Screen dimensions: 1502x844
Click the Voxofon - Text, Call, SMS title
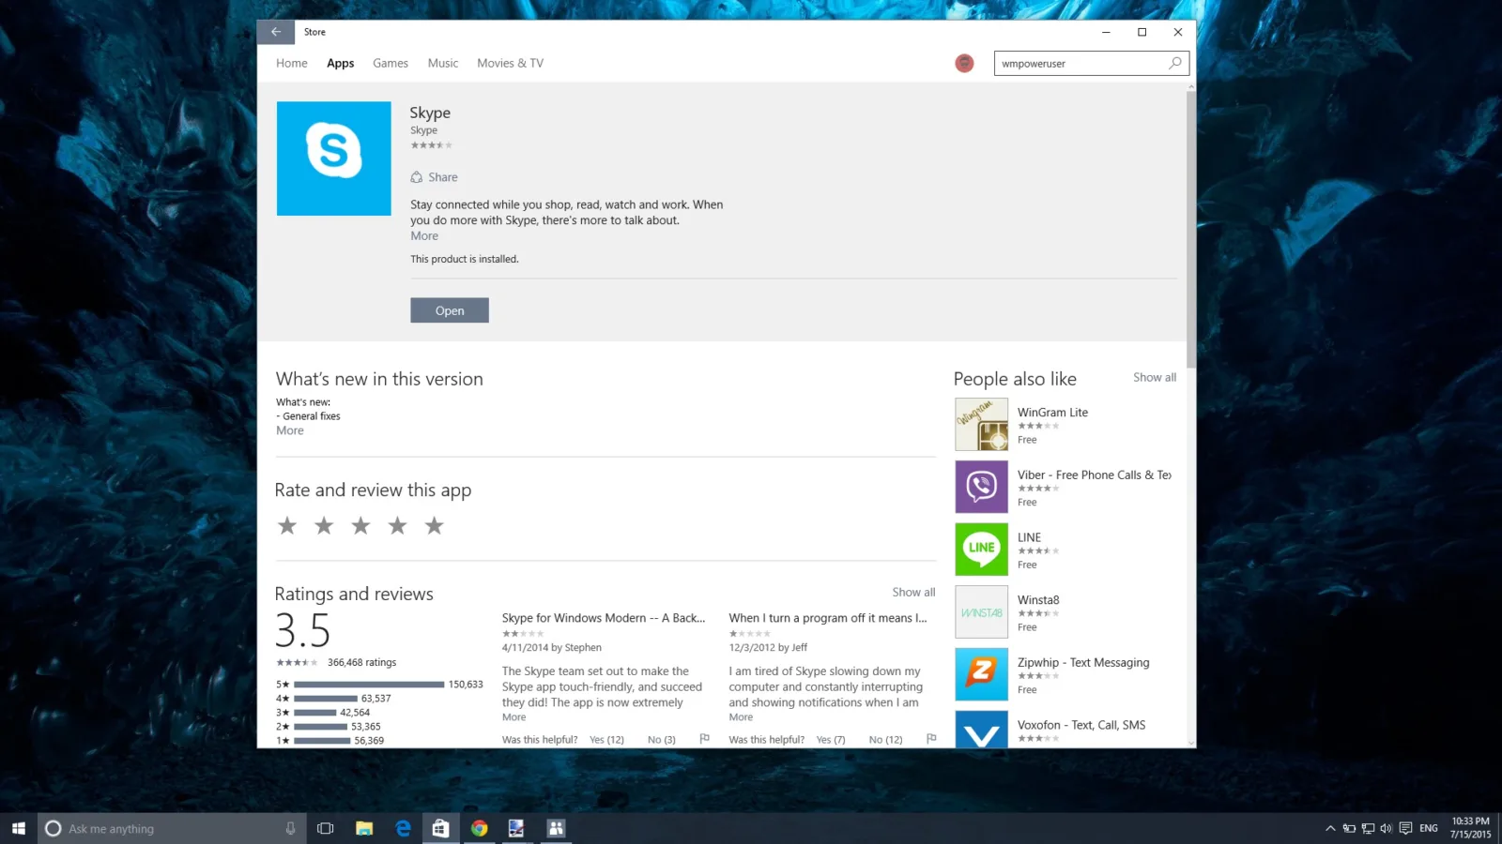pyautogui.click(x=1081, y=725)
